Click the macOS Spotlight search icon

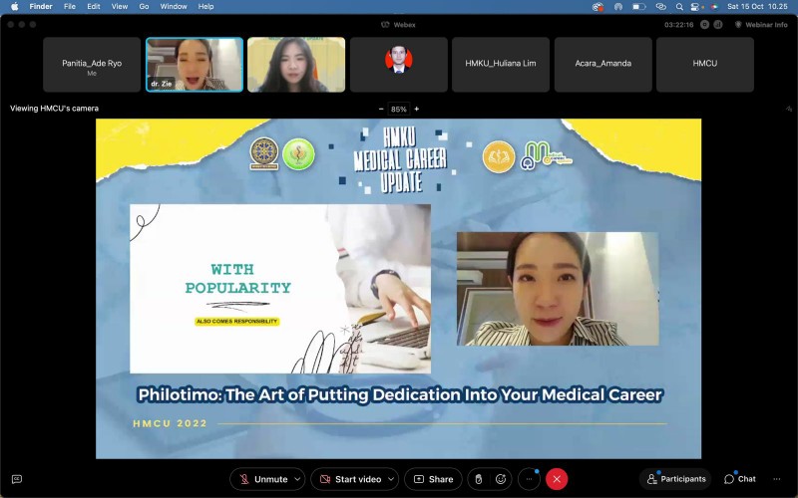678,6
